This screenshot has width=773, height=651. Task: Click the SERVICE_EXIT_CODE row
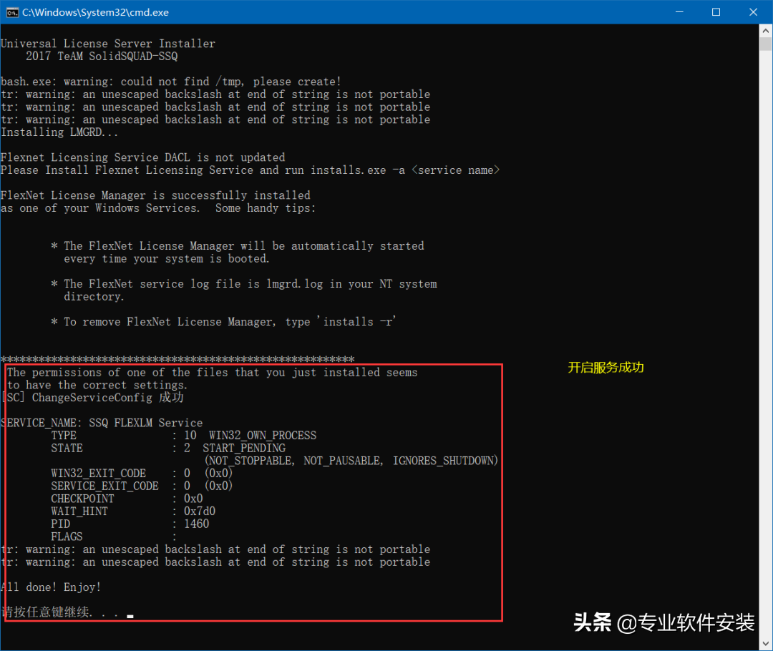point(142,486)
